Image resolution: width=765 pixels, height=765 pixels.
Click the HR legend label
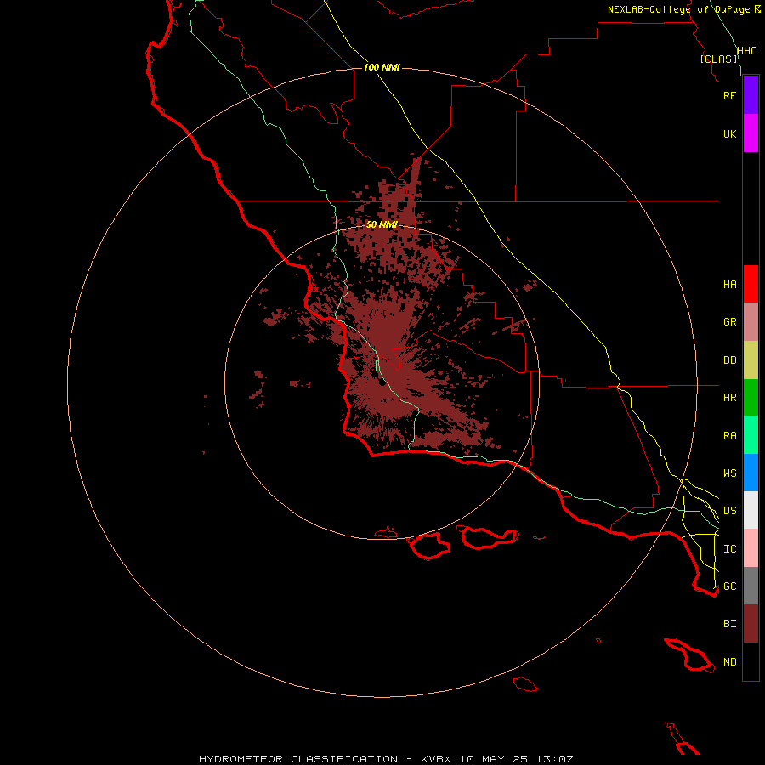[x=729, y=398]
